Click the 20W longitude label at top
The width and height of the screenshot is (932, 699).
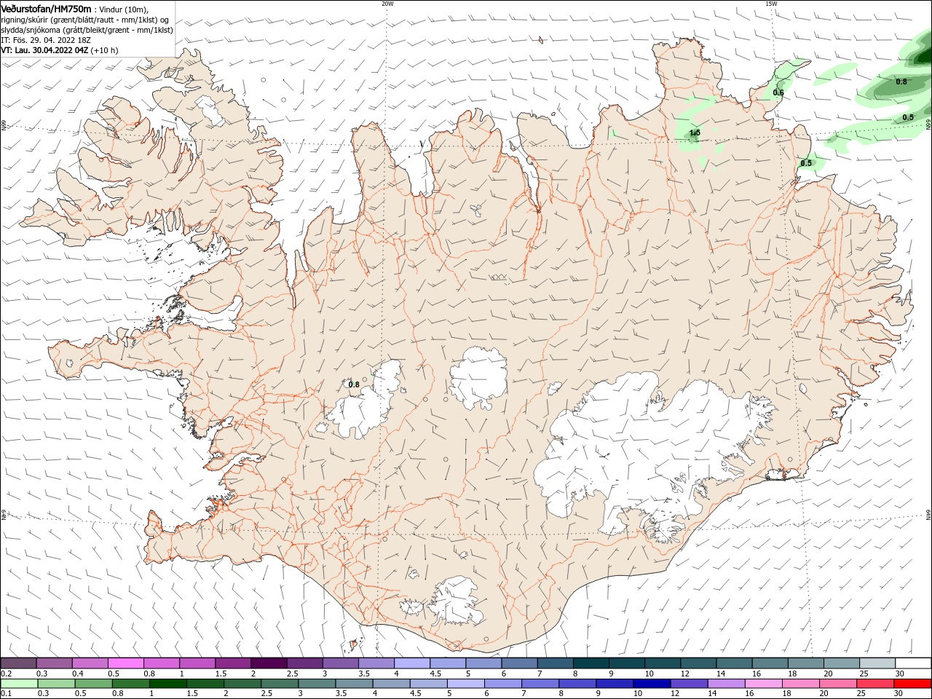[x=387, y=4]
